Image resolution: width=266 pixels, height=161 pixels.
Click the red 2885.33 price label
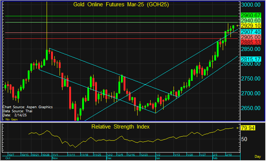pos(251,42)
